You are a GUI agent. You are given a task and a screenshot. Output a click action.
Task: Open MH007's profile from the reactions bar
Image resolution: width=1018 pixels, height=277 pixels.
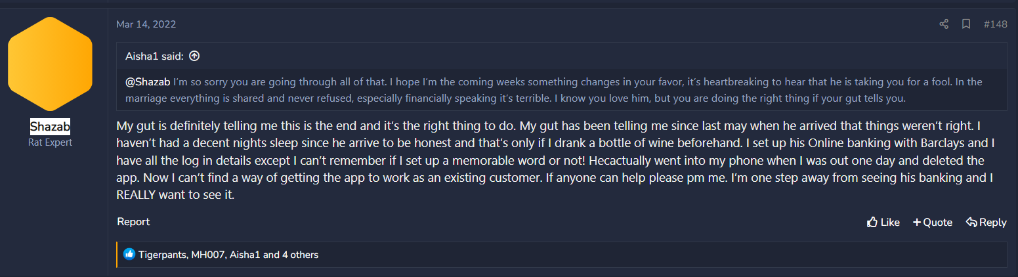coord(207,255)
